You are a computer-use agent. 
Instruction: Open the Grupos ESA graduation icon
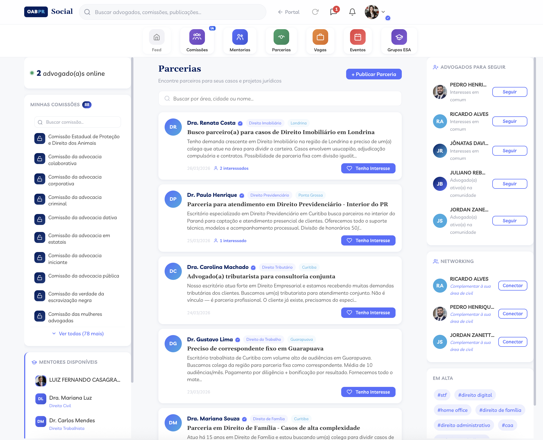click(x=399, y=37)
